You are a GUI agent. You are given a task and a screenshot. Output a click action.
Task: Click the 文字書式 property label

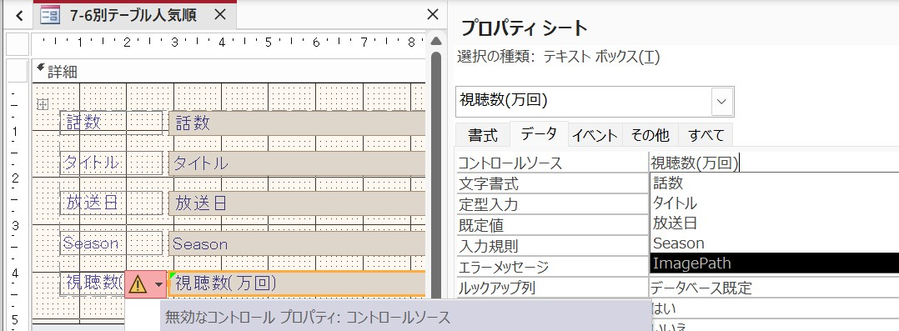489,183
